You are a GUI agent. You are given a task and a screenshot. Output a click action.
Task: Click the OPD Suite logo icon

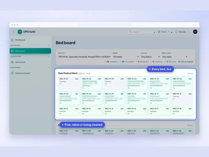20,32
